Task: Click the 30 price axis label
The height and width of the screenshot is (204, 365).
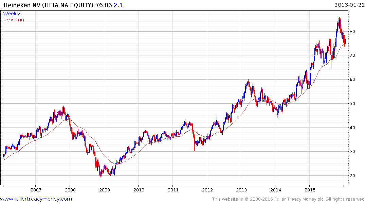Action: click(x=352, y=152)
